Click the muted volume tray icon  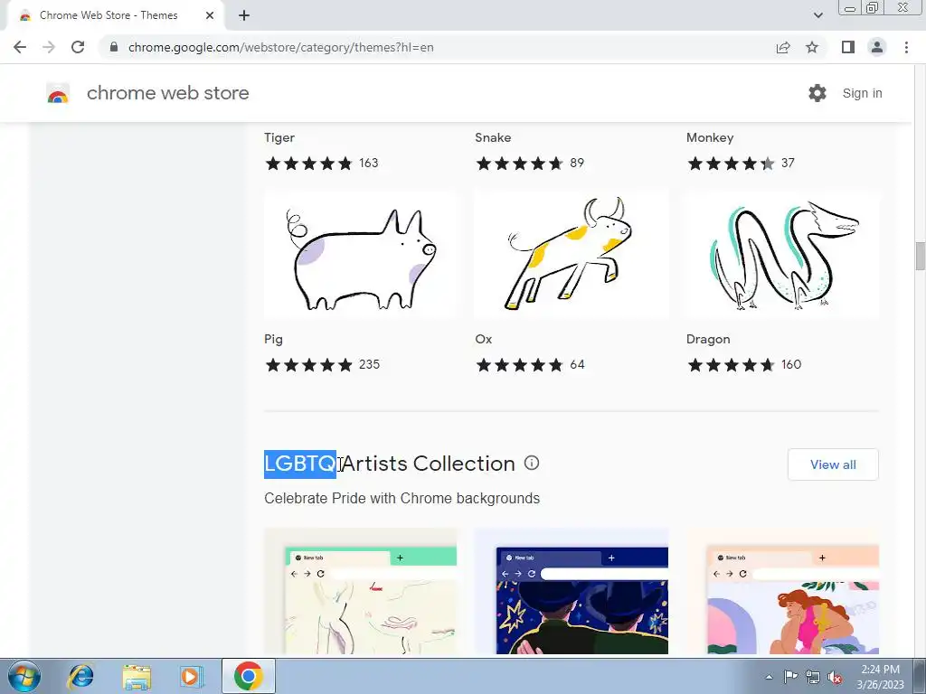coord(835,677)
